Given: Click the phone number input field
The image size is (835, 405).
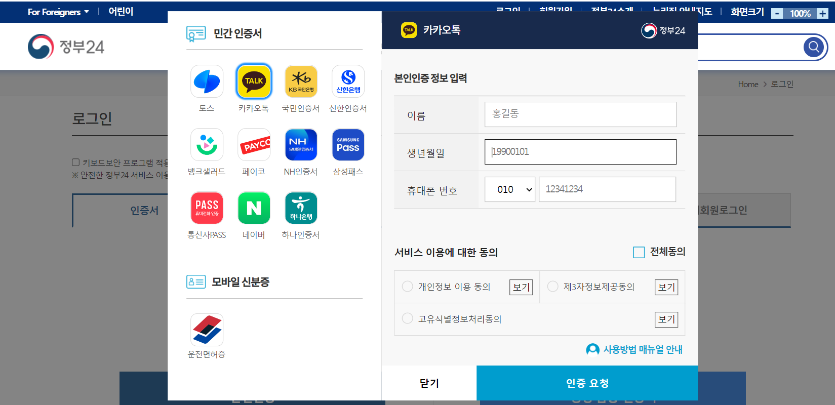Looking at the screenshot, I should click(x=607, y=189).
